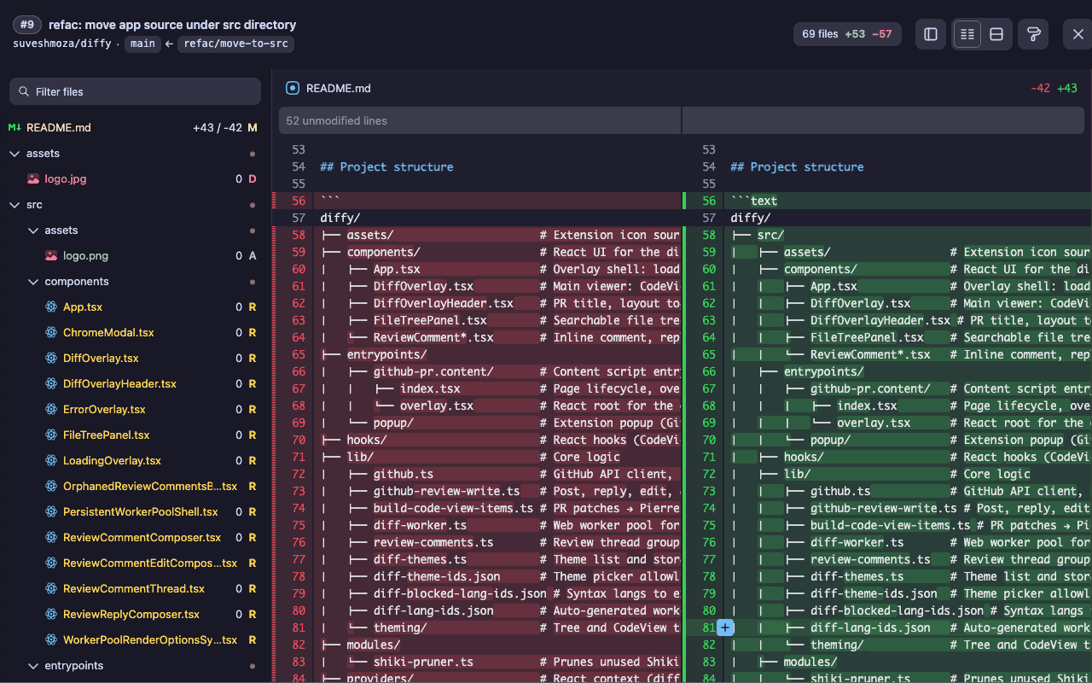Click the markdown icon beside README.md in tree
Screen dimensions: 1092x683
pos(15,127)
